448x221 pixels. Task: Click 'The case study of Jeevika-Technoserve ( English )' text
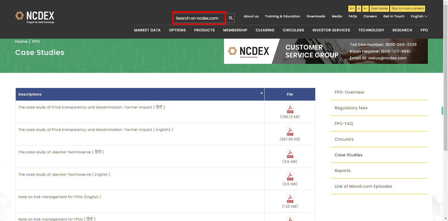(x=64, y=175)
